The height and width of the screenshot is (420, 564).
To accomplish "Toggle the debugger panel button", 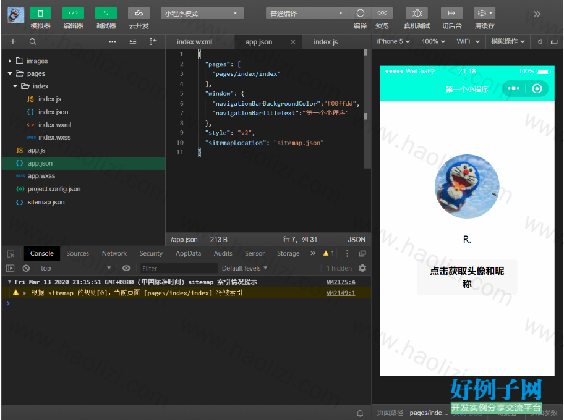I will tap(106, 14).
